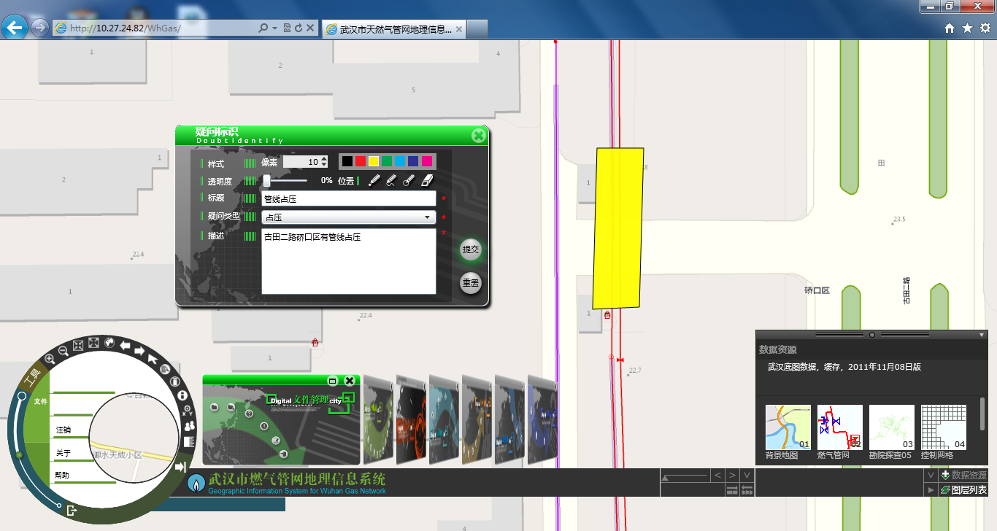997x531 pixels.
Task: Collapse data resource panel with top-right triangle
Action: click(982, 335)
